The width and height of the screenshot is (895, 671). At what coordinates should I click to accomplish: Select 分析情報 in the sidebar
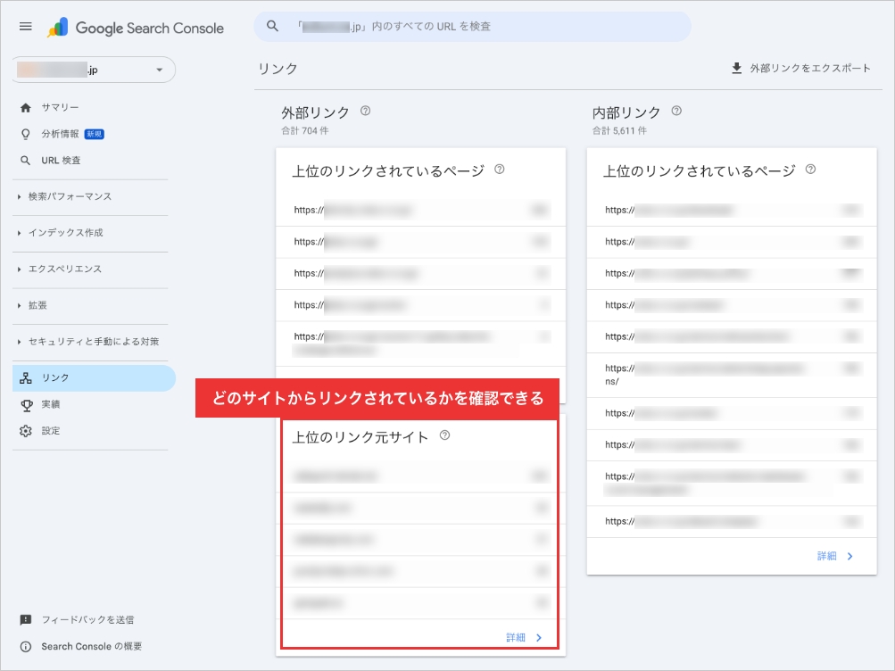pos(60,134)
